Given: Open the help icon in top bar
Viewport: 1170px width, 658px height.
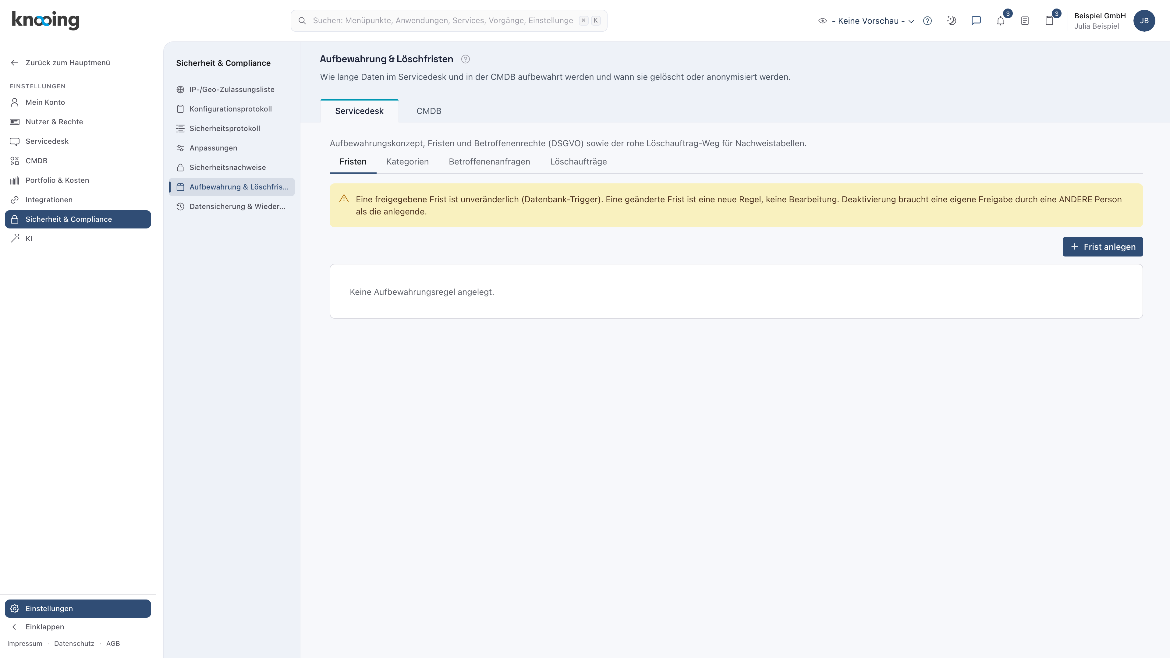Looking at the screenshot, I should click(927, 20).
